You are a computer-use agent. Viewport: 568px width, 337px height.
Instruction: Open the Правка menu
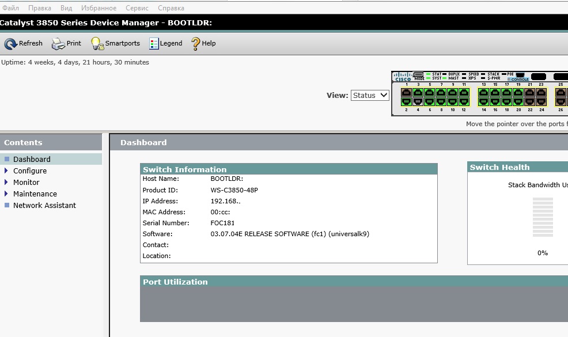tap(40, 8)
